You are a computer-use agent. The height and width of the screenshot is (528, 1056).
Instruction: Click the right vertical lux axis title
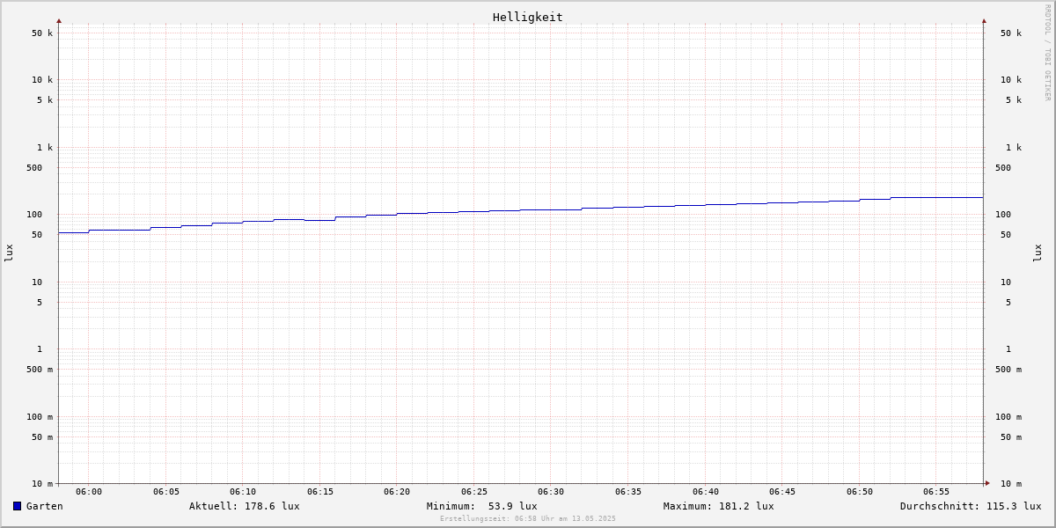tap(1038, 253)
